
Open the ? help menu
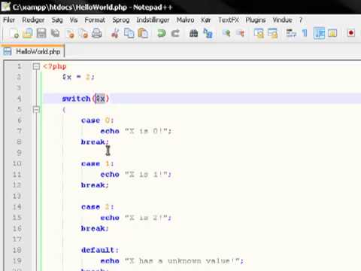click(x=301, y=20)
